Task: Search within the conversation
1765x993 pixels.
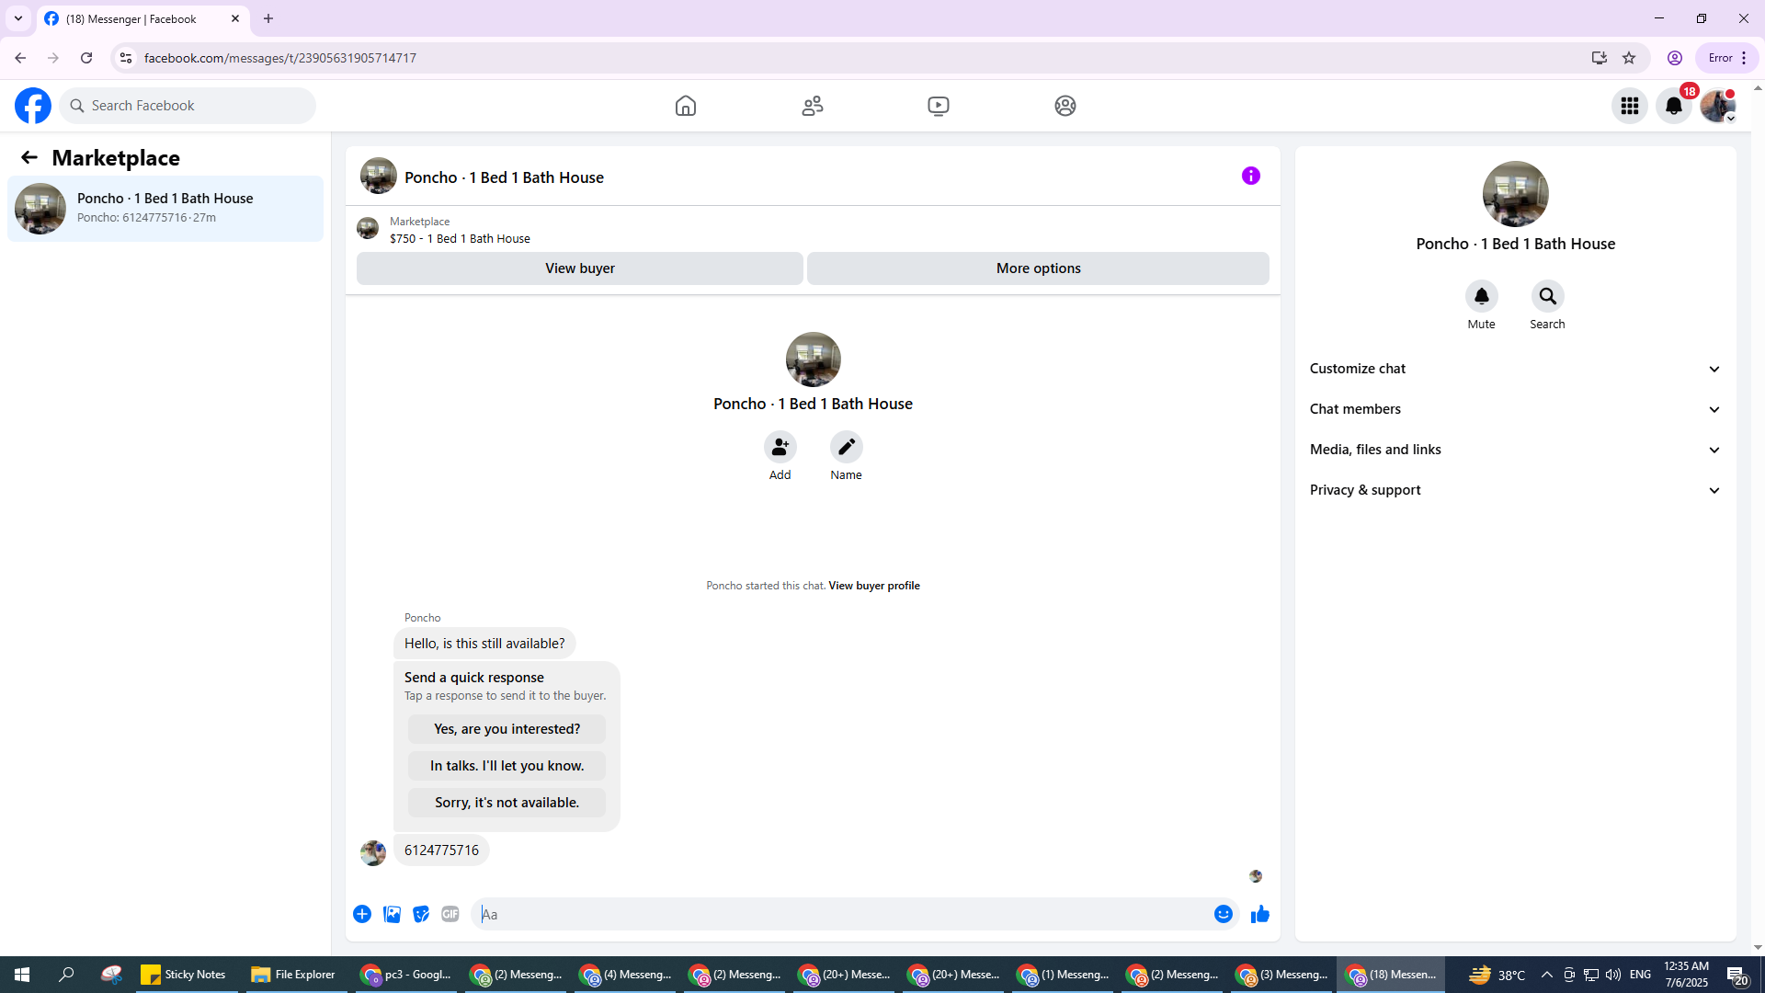Action: coord(1547,297)
